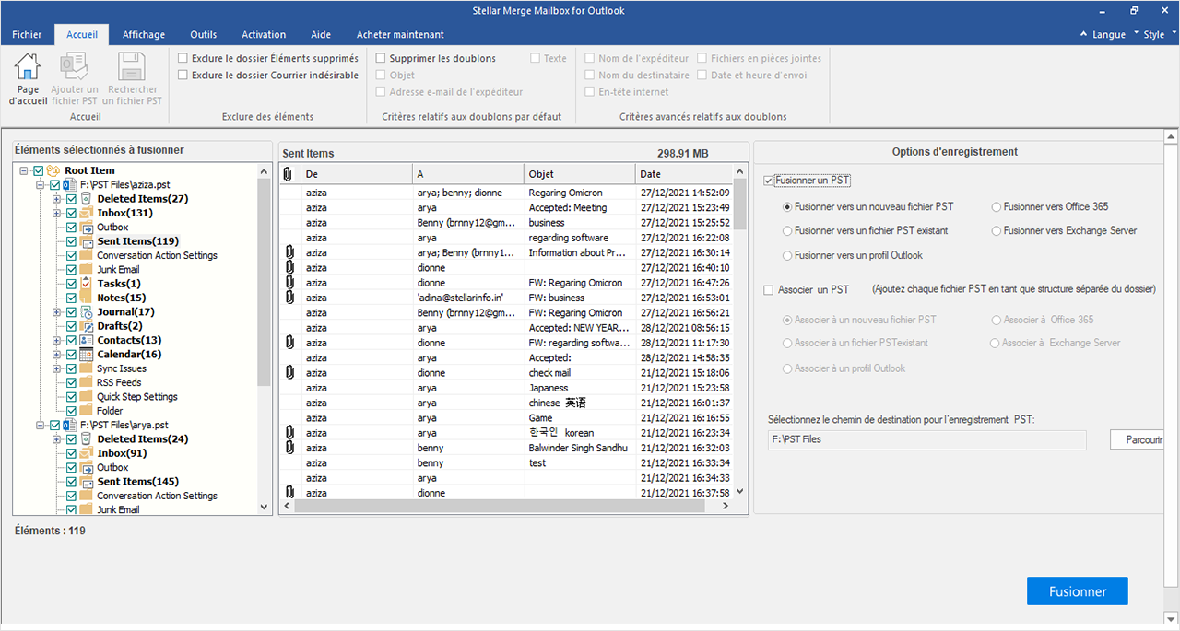Sort by the De column header
1180x631 pixels.
coord(357,174)
